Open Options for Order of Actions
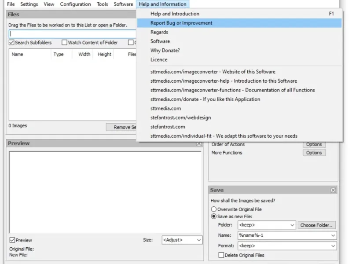 point(314,144)
